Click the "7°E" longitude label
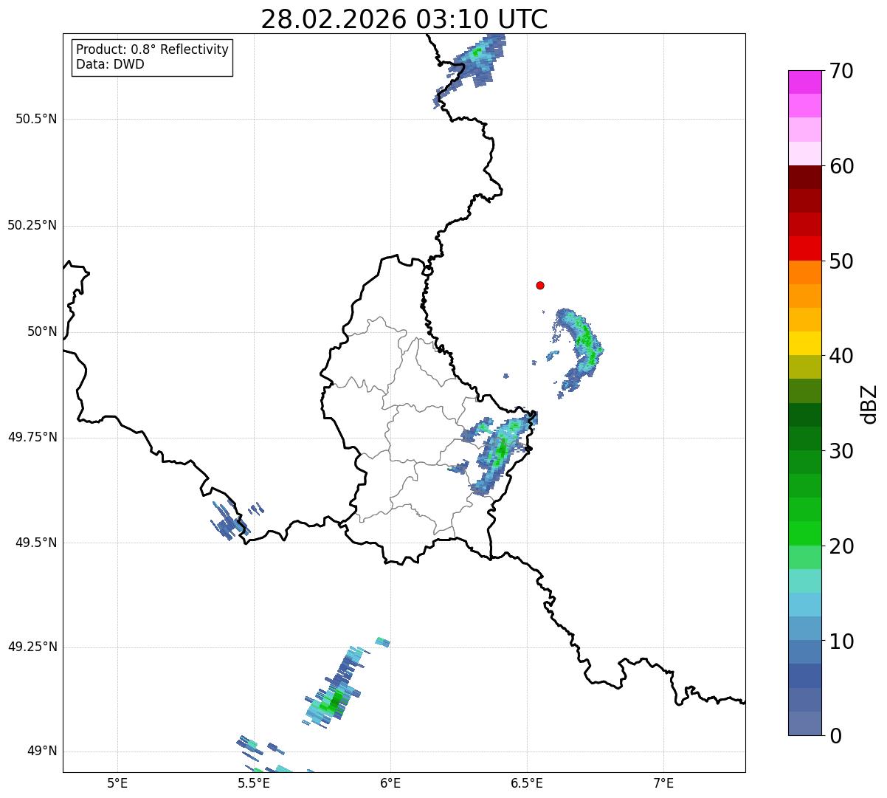 [x=663, y=782]
